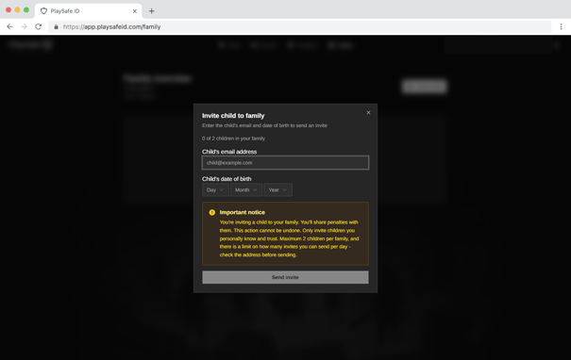Click the address bar URL
This screenshot has height=360, width=571.
click(111, 26)
